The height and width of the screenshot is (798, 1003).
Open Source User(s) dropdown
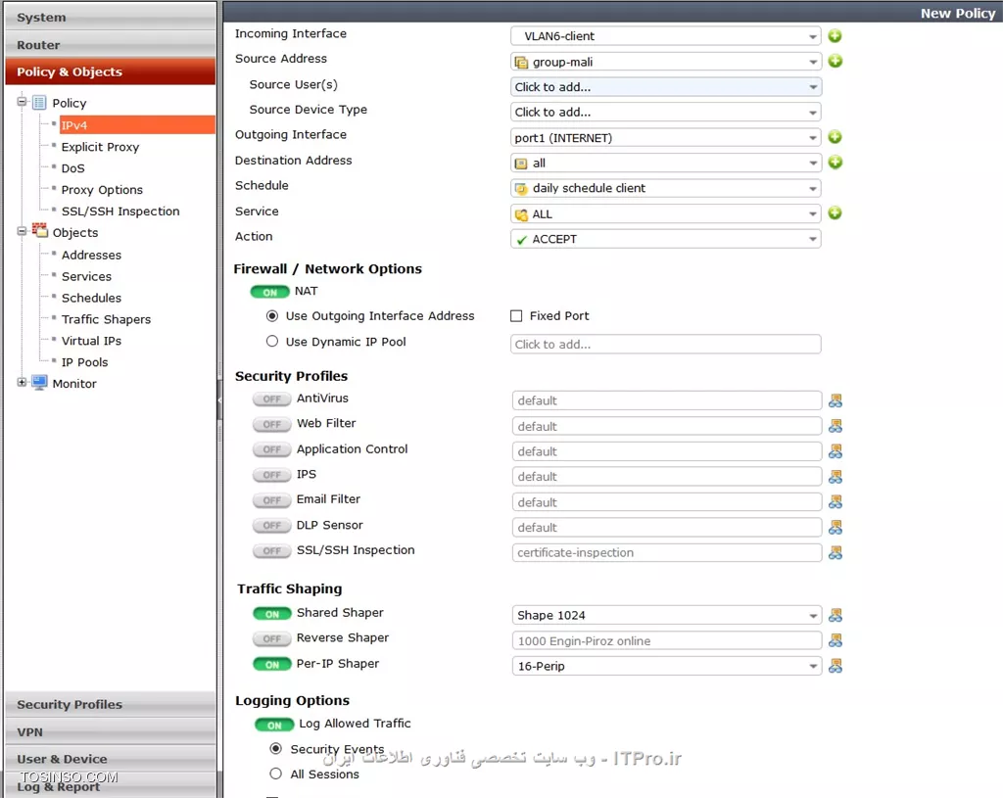[666, 87]
